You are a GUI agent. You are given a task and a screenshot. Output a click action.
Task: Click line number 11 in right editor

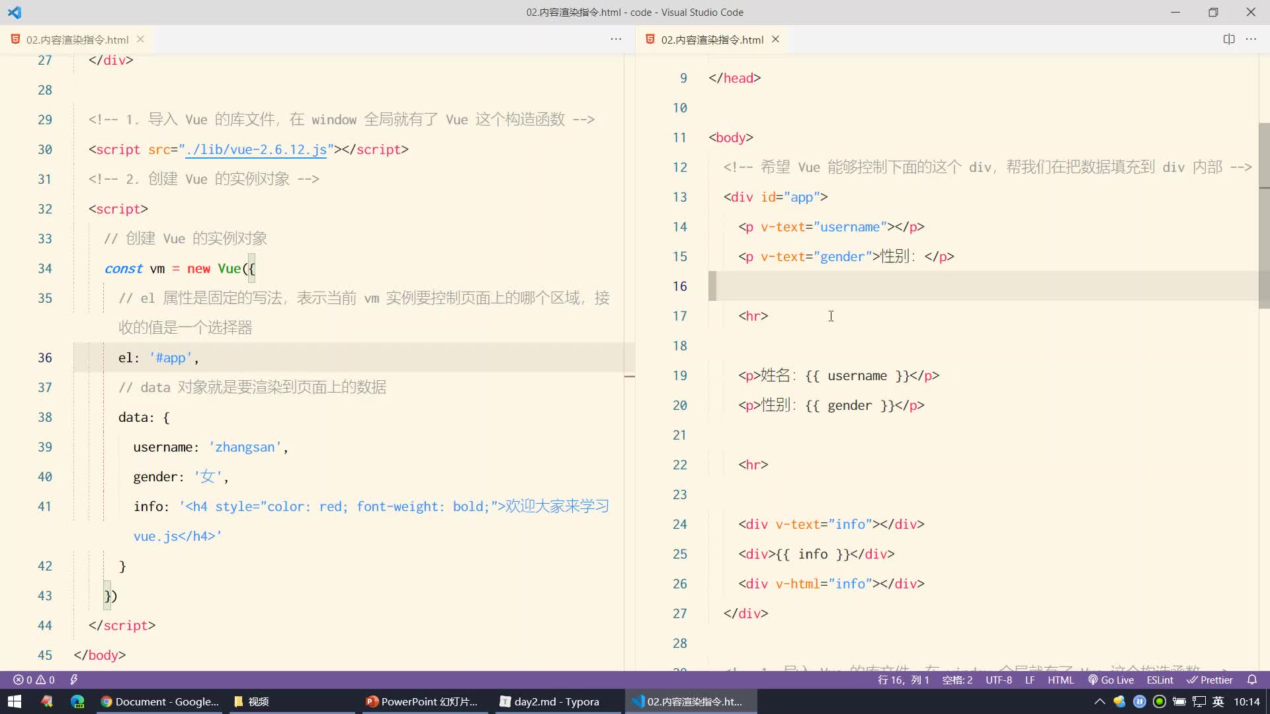click(x=679, y=138)
